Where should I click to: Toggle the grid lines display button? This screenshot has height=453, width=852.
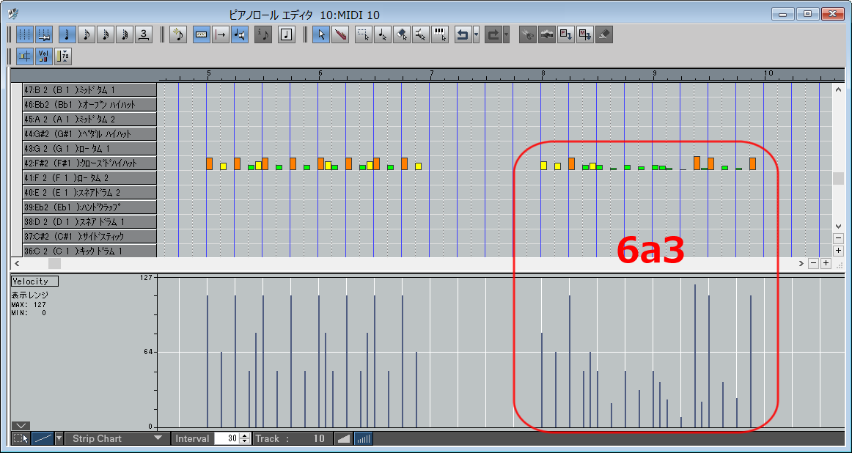point(25,34)
